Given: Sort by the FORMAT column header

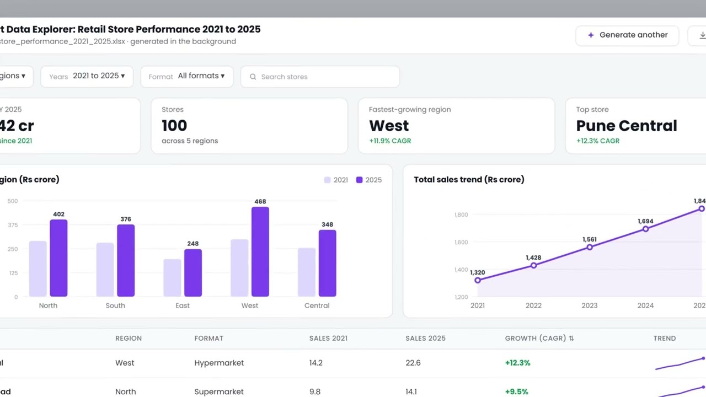Looking at the screenshot, I should coord(209,338).
